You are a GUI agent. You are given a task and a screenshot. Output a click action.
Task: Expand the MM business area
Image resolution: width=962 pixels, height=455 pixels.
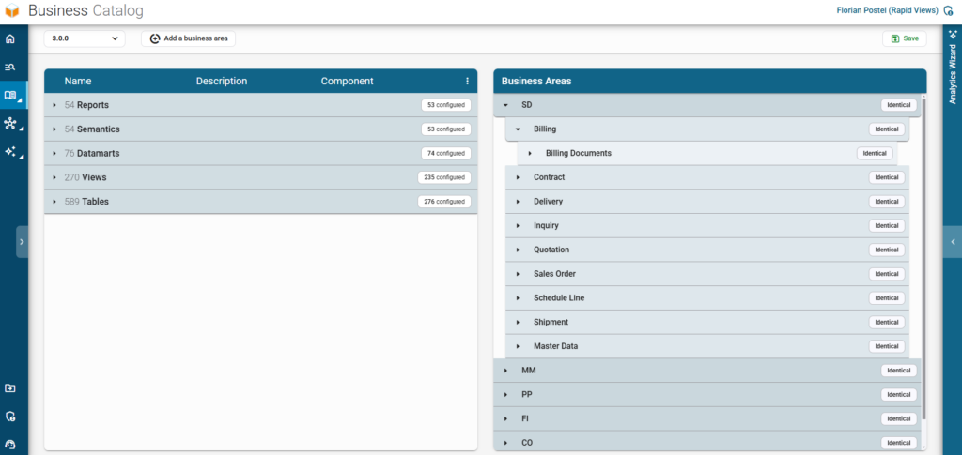coord(505,371)
